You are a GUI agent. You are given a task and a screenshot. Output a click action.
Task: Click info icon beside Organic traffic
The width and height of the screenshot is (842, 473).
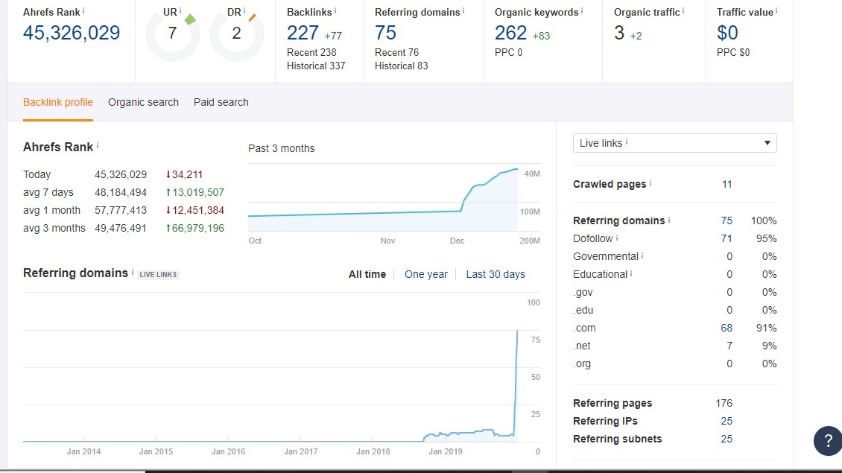pos(683,10)
